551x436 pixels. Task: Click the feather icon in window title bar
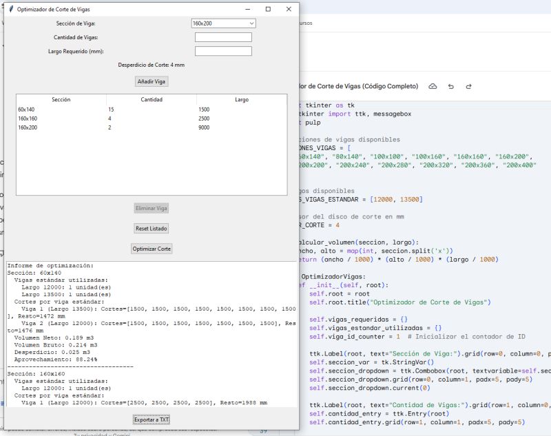[11, 9]
